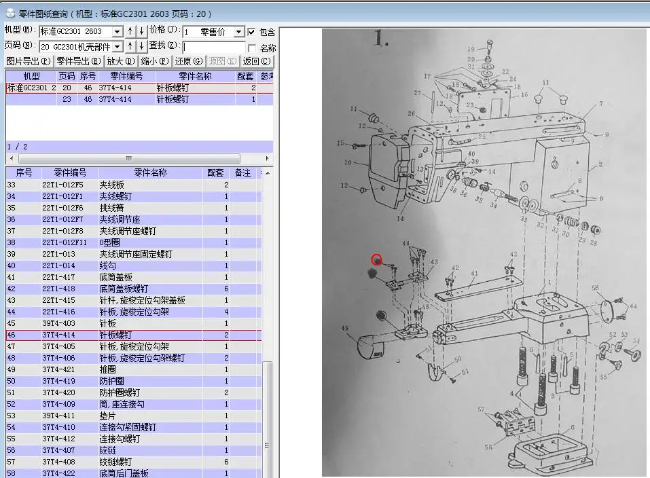Click the horizontal scrollbar right arrow
Screen dimensions: 650x478
[x=268, y=158]
